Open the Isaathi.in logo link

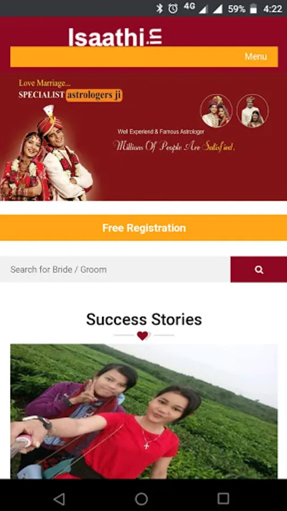[115, 37]
